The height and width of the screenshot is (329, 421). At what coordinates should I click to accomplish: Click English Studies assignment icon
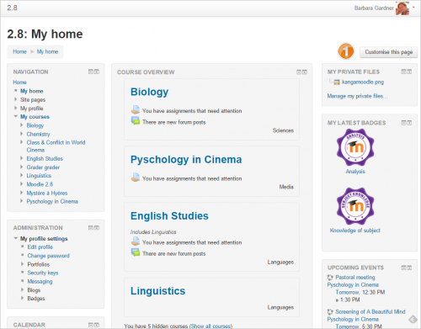pyautogui.click(x=136, y=241)
